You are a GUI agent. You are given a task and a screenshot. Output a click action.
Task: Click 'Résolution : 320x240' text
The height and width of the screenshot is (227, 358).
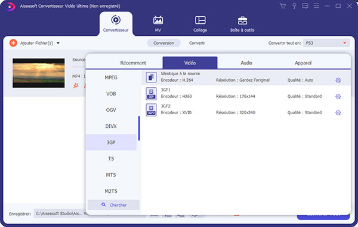tap(236, 113)
